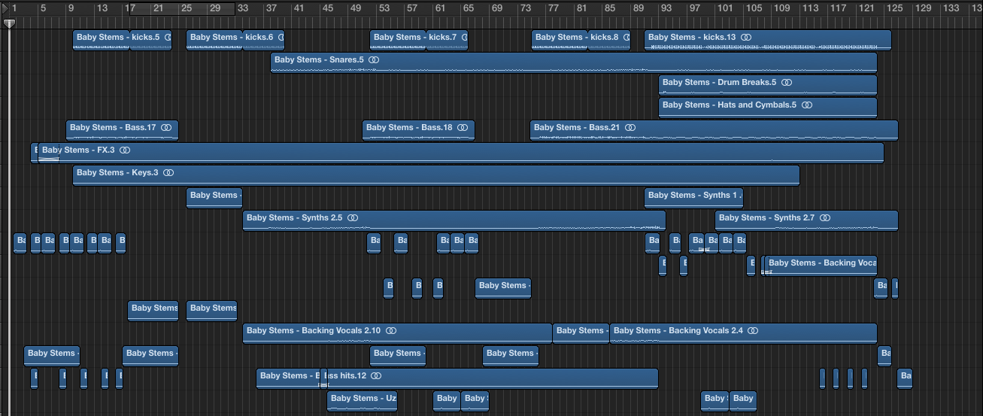Screen dimensions: 983x416
Task: Click the stereo icon on Keys.3 region
Action: (168, 173)
